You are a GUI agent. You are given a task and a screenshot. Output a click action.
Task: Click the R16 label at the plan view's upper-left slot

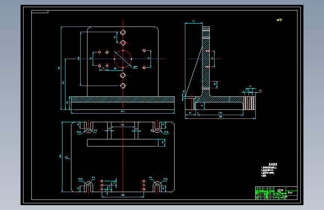point(79,132)
